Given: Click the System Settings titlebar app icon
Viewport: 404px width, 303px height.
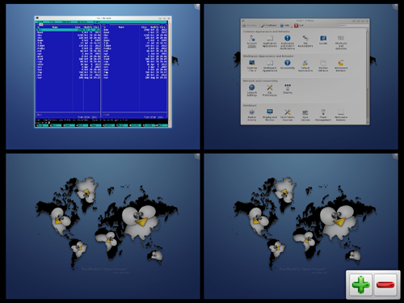Looking at the screenshot, I should click(243, 20).
